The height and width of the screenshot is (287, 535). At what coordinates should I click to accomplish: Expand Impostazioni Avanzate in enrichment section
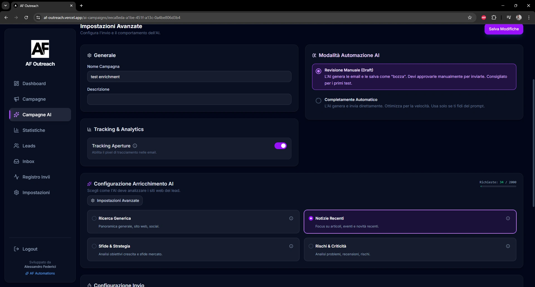pos(115,201)
